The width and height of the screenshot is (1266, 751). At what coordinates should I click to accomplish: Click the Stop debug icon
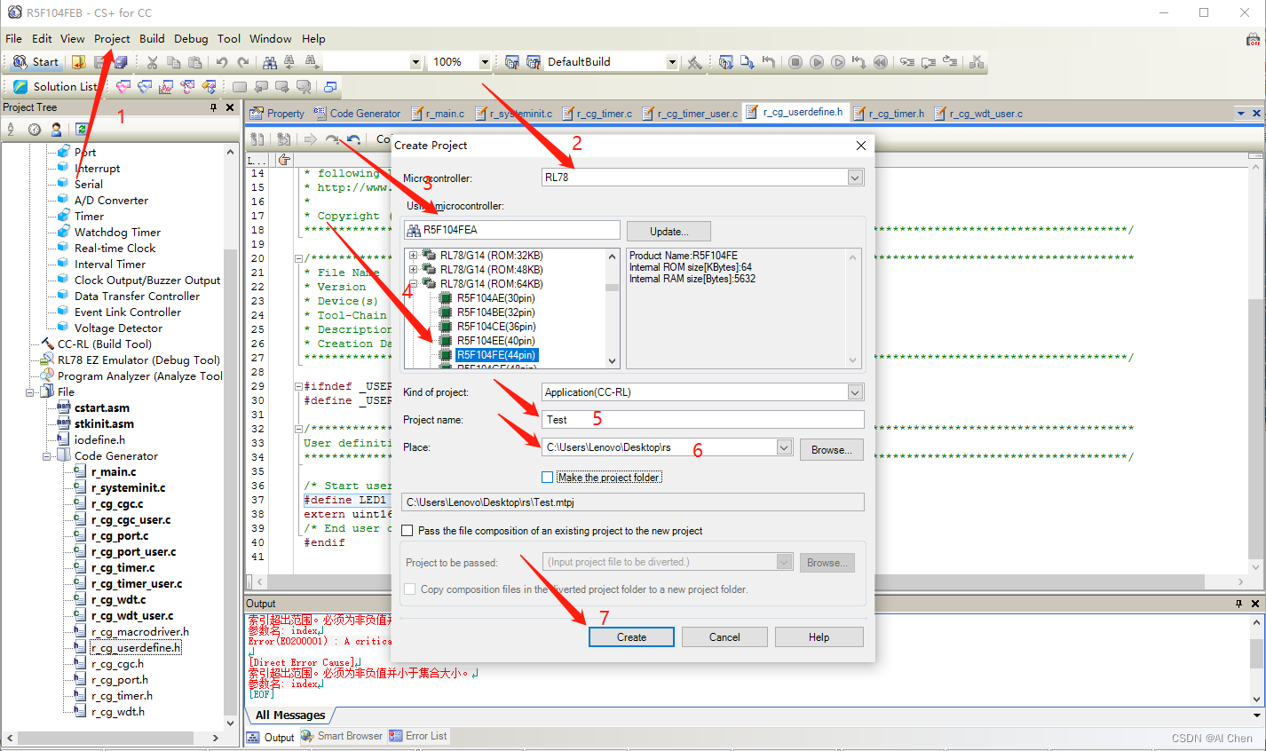(x=795, y=62)
